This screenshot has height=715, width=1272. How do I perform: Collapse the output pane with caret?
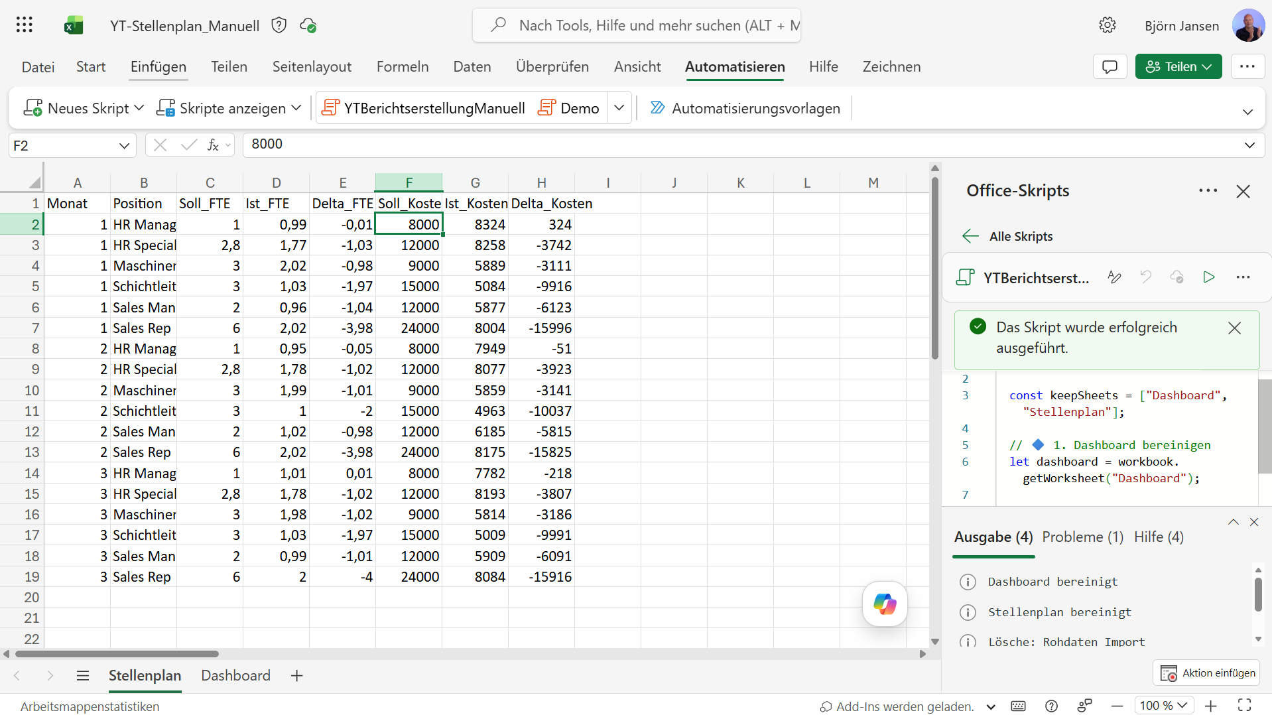[x=1233, y=522]
